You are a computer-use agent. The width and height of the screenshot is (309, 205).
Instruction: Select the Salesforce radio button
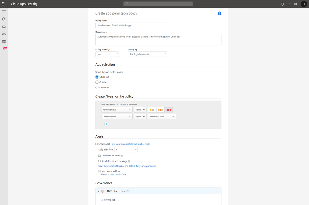[97, 88]
